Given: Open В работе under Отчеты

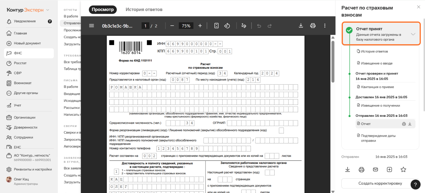Looking at the screenshot, I should pyautogui.click(x=71, y=16).
